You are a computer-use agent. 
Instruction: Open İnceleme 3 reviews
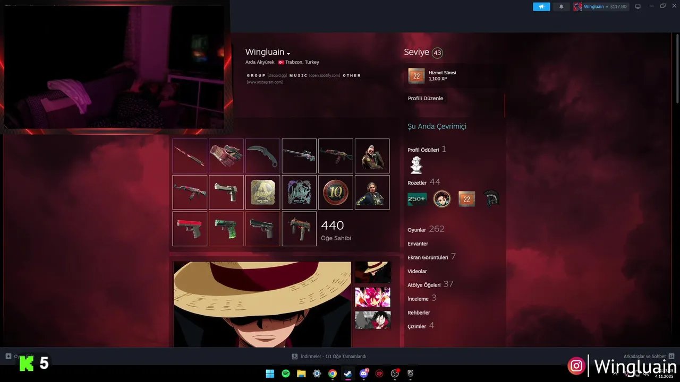[422, 298]
